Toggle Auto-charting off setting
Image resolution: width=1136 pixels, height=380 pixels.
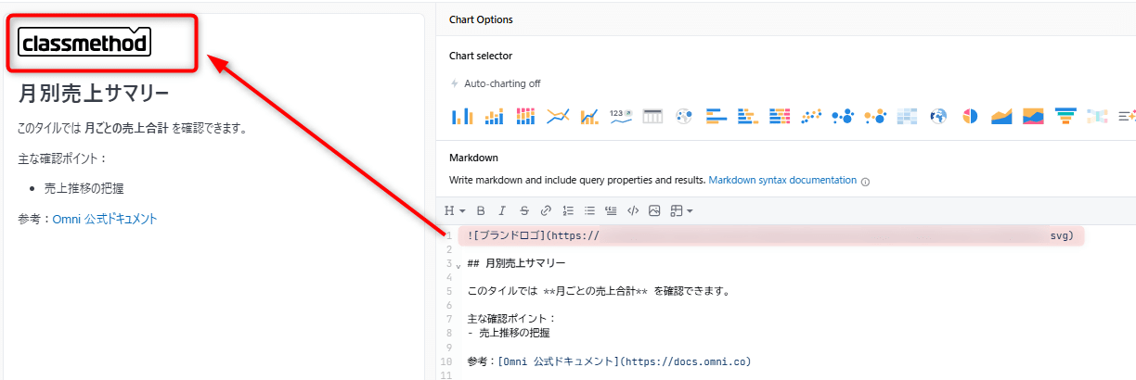pos(495,83)
